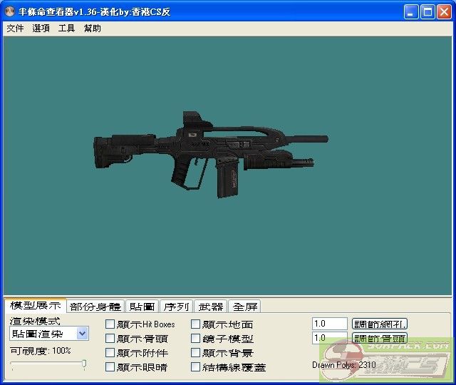
Task: Switch to the 武器 tab
Action: (x=210, y=307)
